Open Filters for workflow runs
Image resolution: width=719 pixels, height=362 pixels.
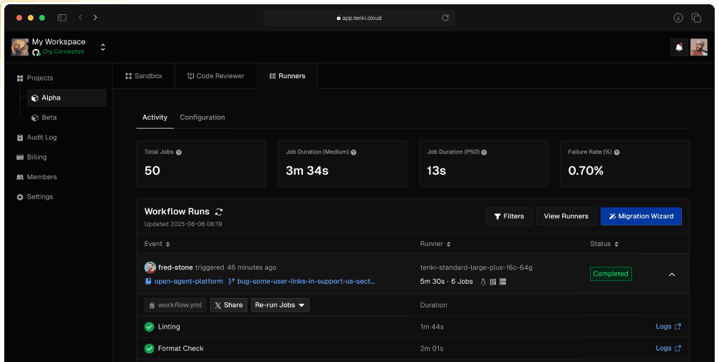pyautogui.click(x=509, y=216)
